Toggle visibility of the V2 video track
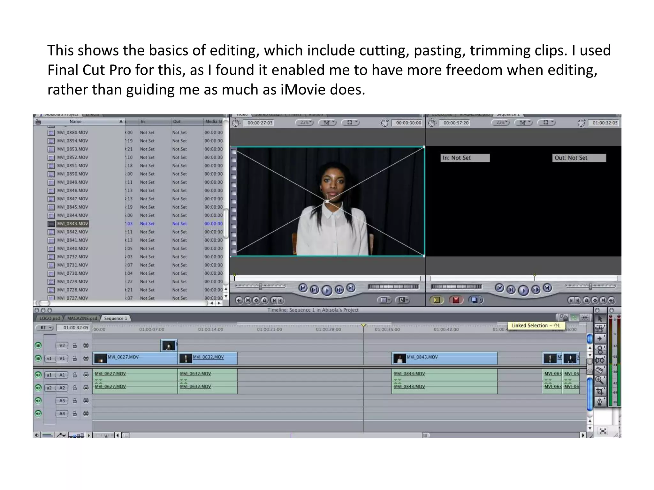The width and height of the screenshot is (654, 490). [38, 345]
